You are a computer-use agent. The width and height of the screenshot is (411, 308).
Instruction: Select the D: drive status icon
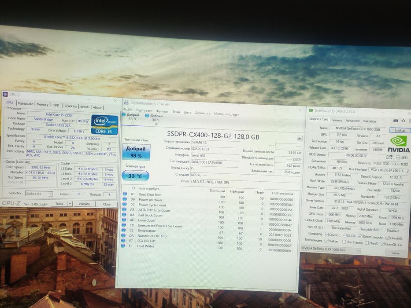(147, 115)
